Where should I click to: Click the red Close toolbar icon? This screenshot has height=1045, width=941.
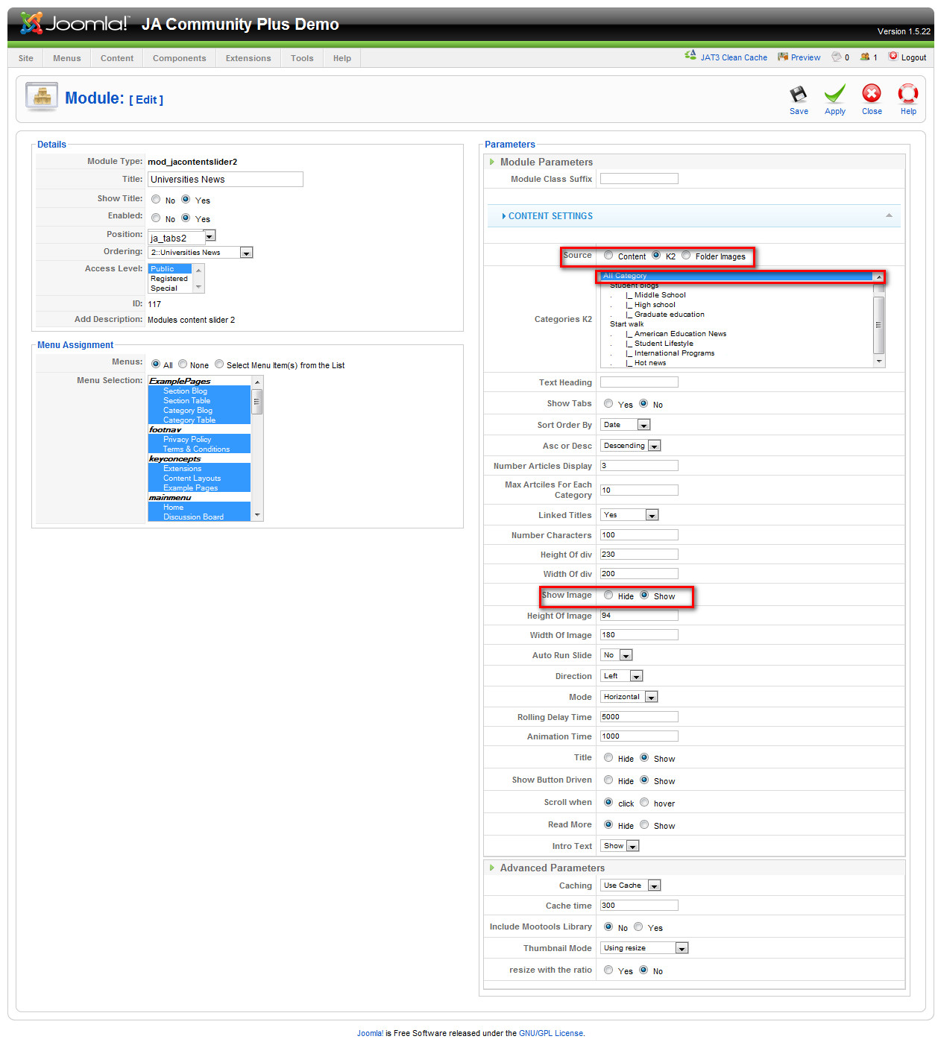(871, 94)
